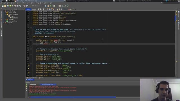Click the New Project toolbar icon
This screenshot has height=101, width=180.
5,6
